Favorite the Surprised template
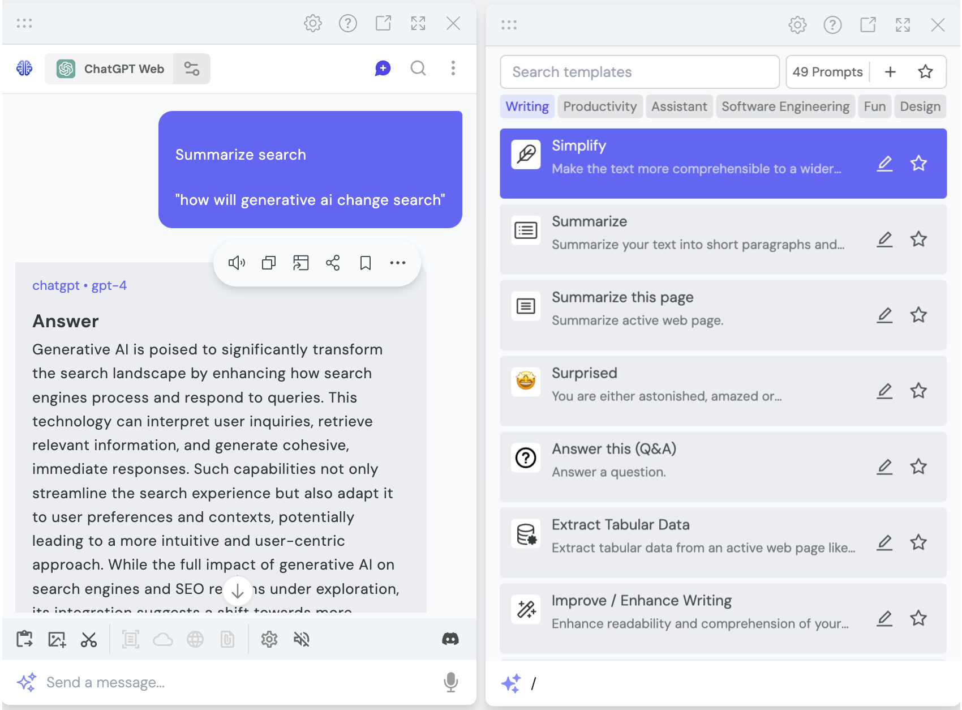 [x=918, y=391]
